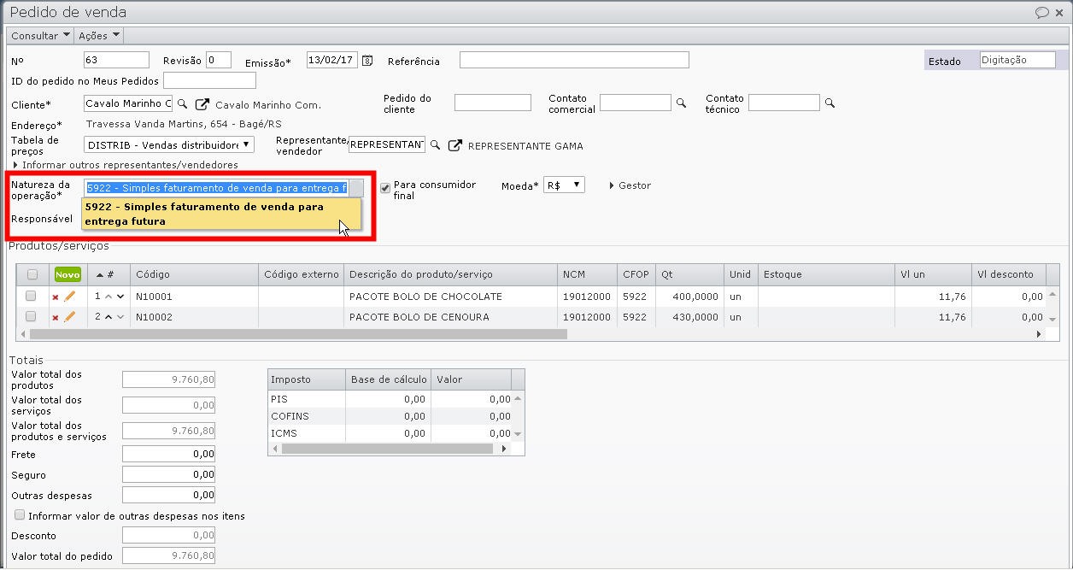Open the Consultar menu

[x=41, y=36]
